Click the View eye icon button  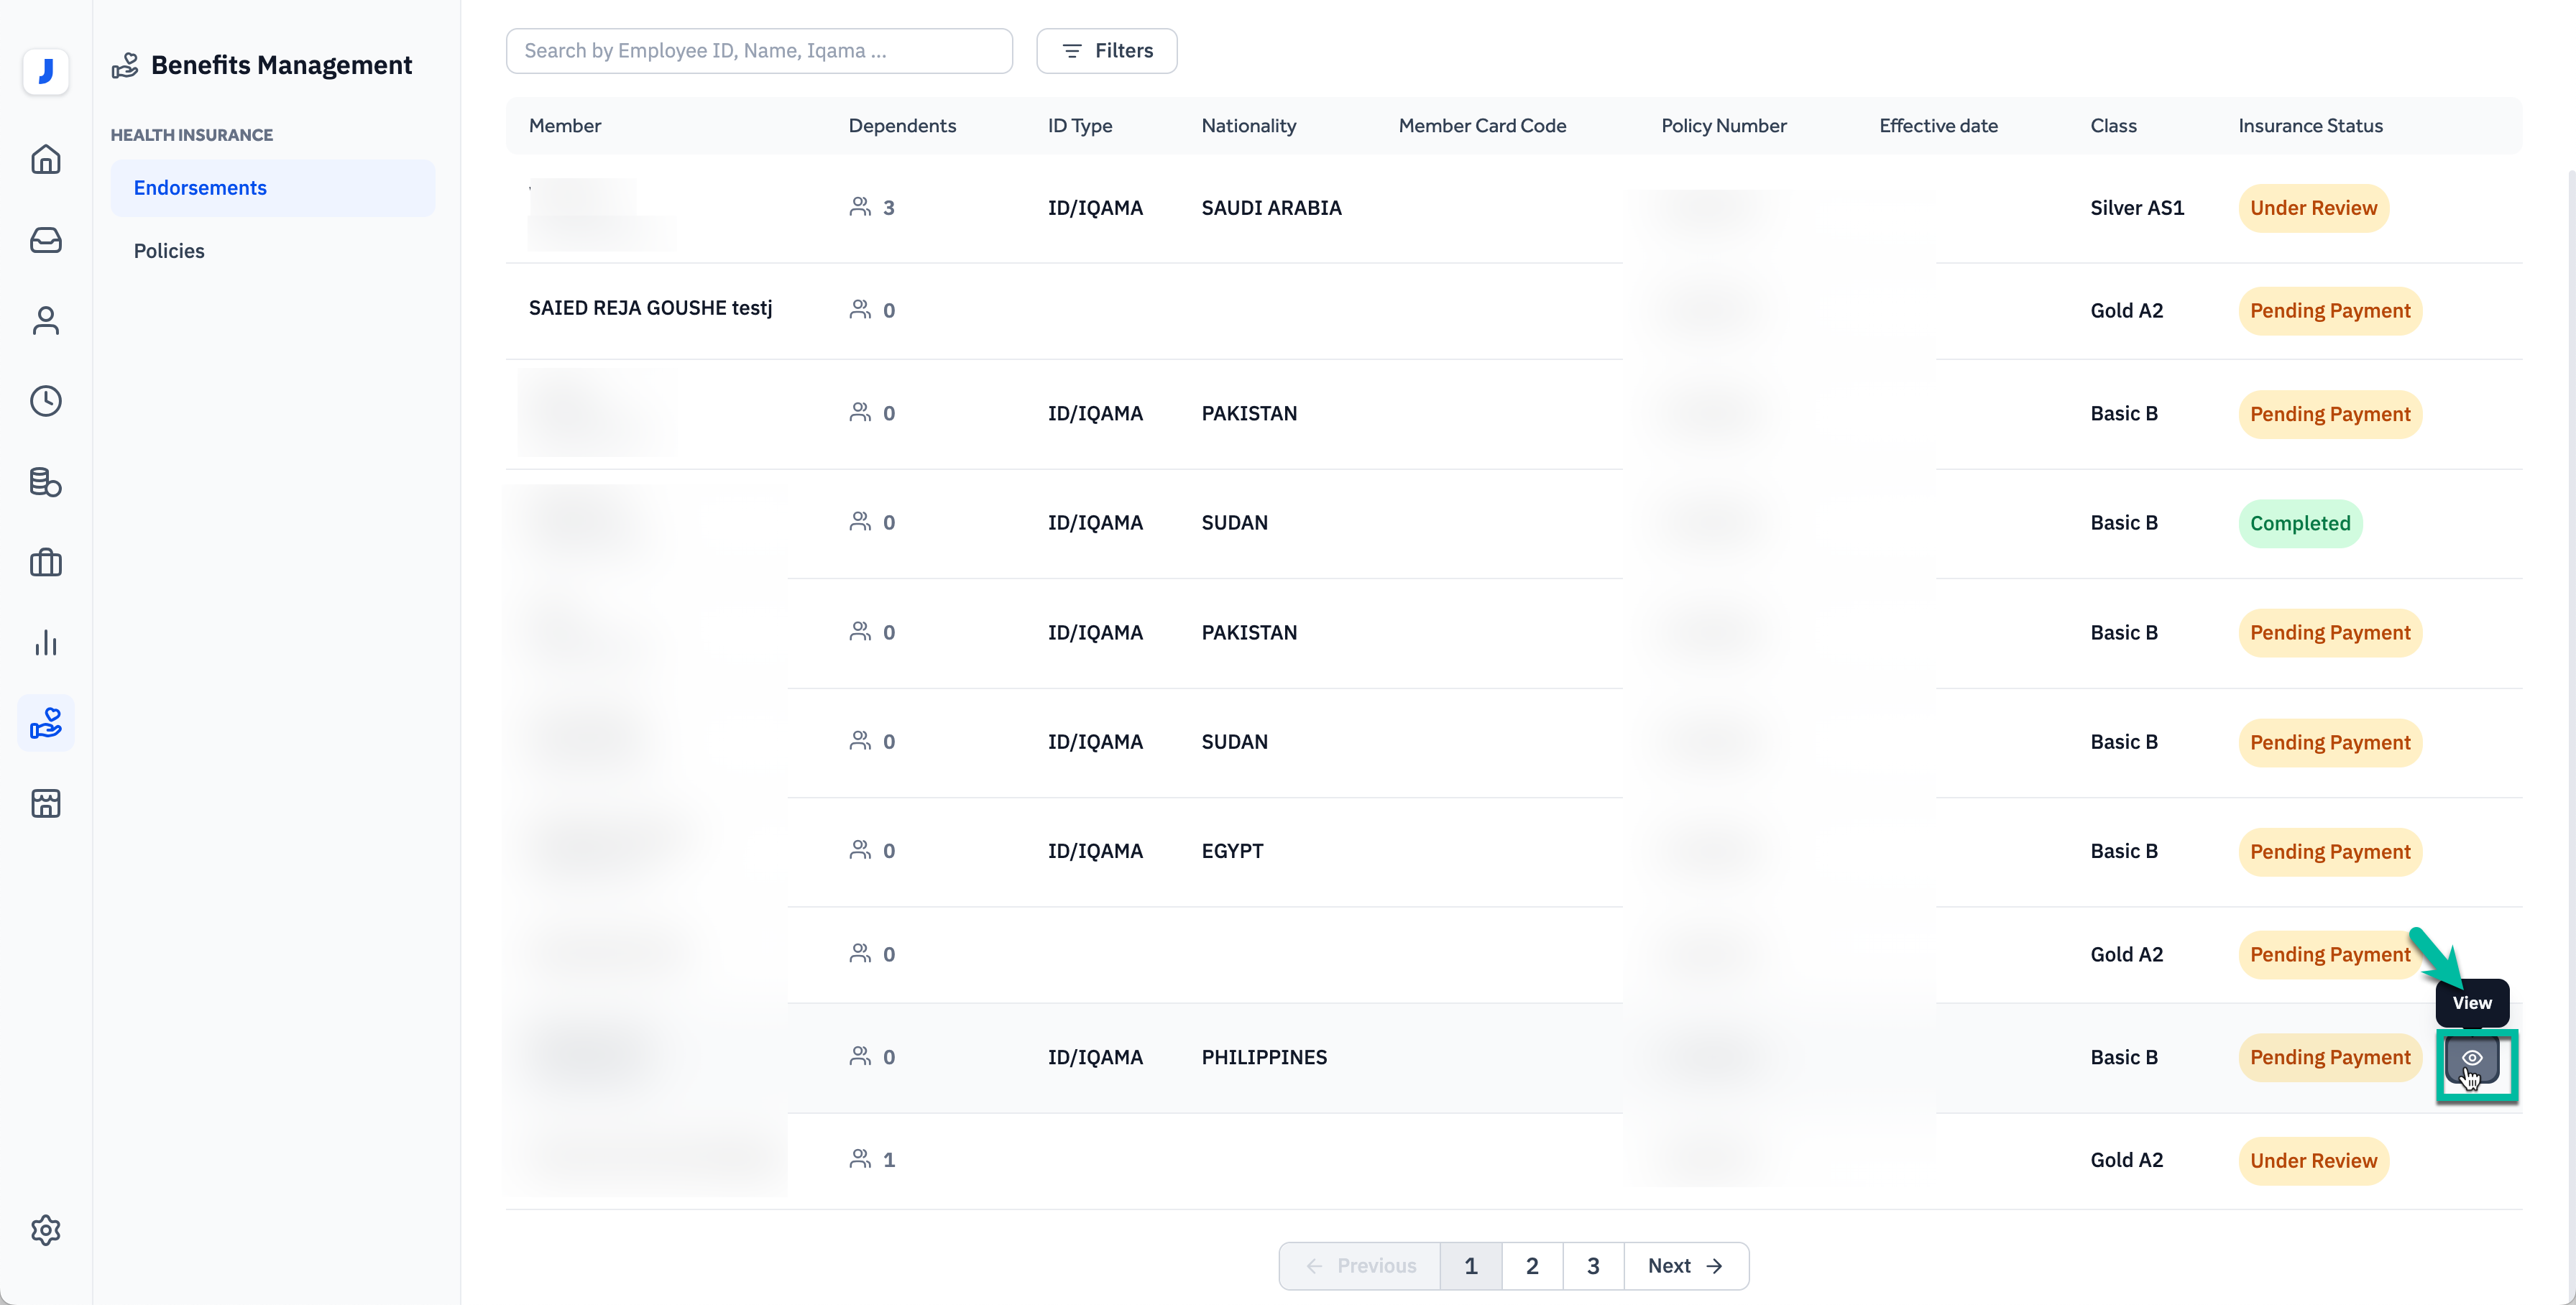tap(2471, 1058)
